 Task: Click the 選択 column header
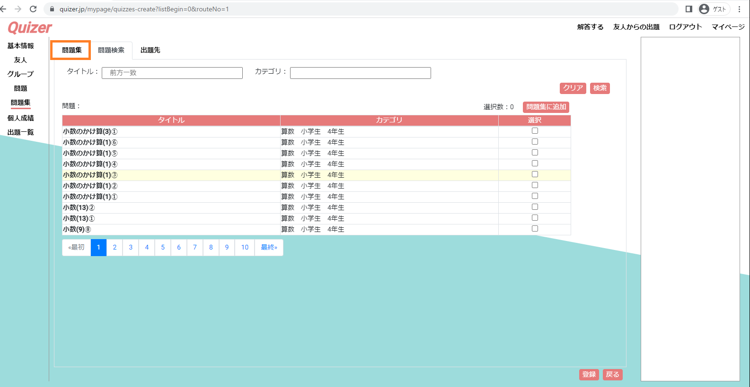point(535,120)
